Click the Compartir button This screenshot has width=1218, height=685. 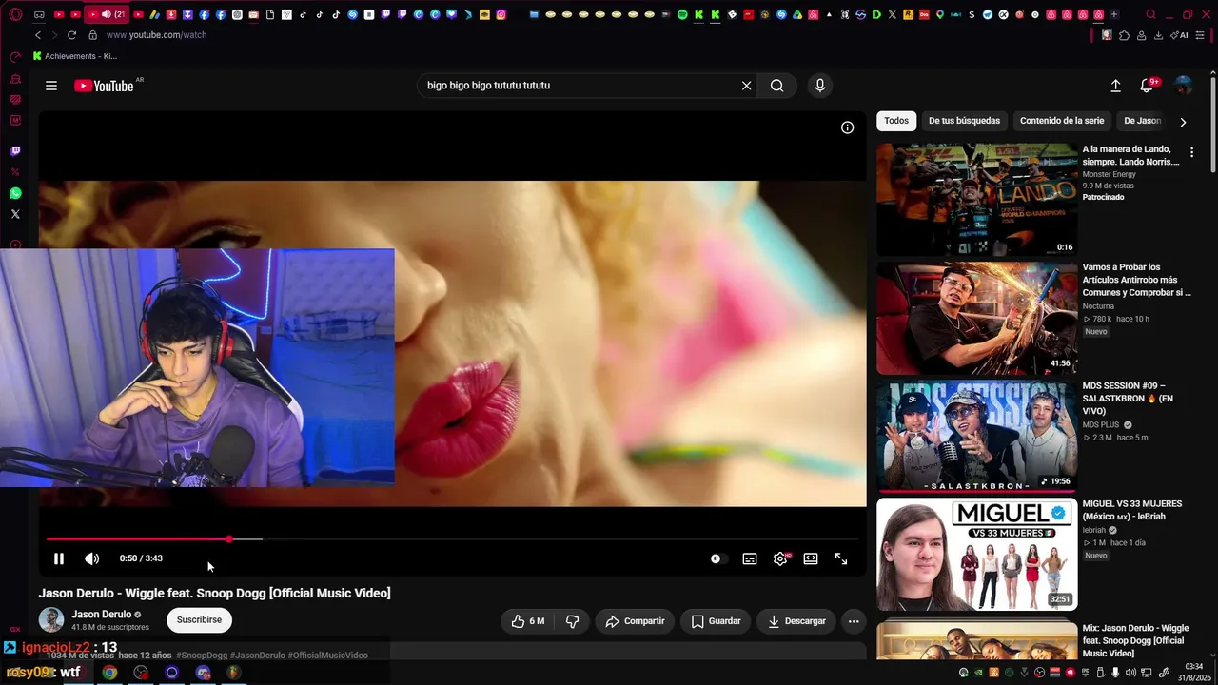point(635,621)
